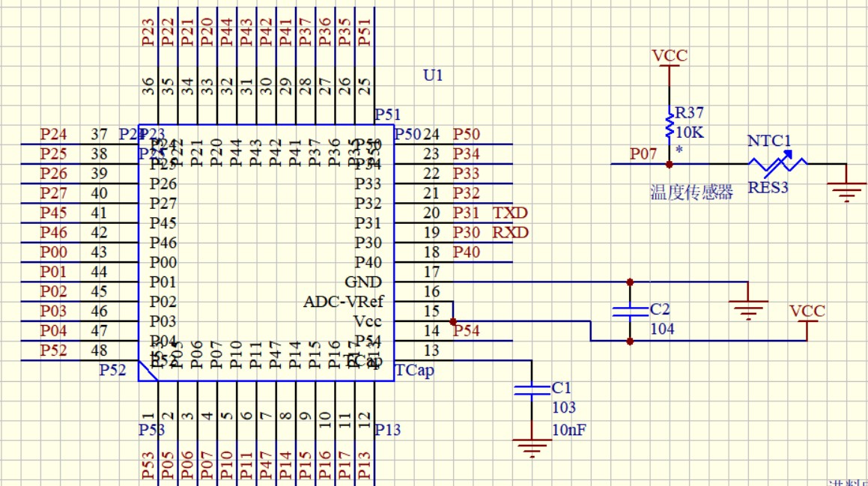
Task: Select the red P40 net label
Action: (x=467, y=252)
